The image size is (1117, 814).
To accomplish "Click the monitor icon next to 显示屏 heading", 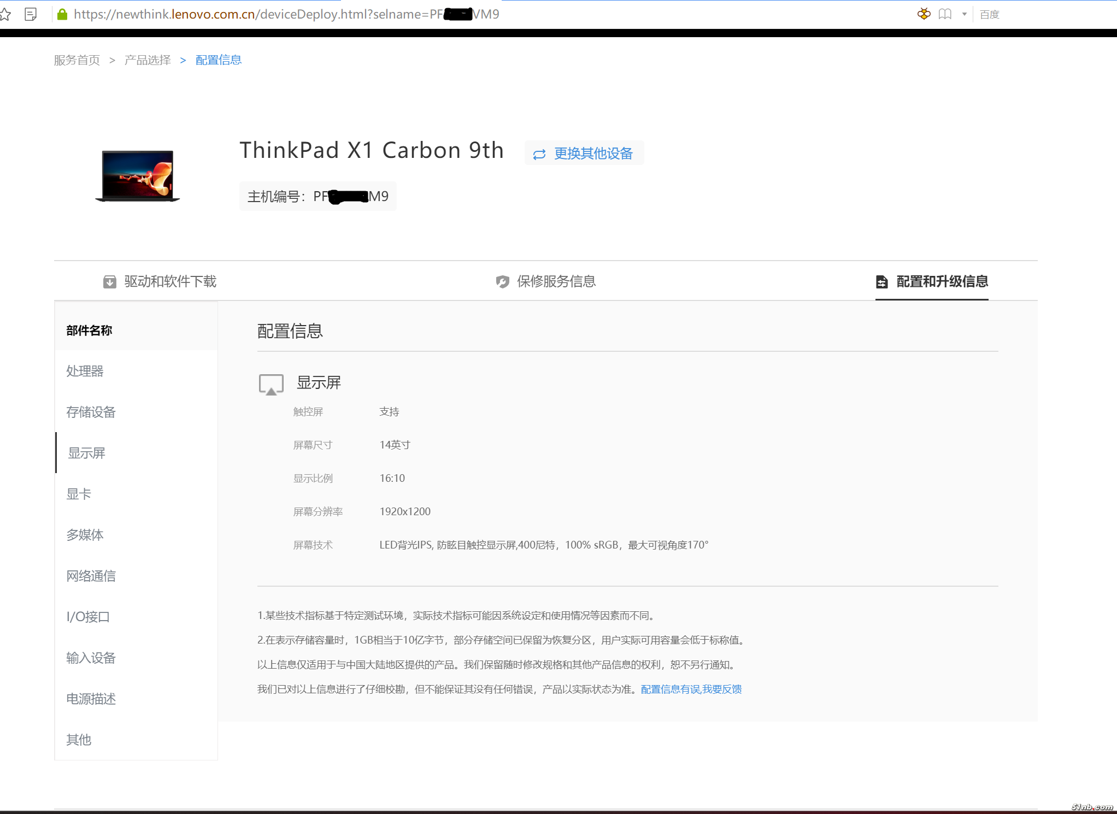I will click(x=271, y=384).
